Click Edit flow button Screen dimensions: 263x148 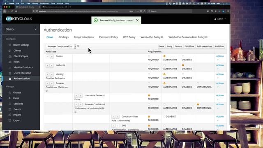(x=189, y=46)
